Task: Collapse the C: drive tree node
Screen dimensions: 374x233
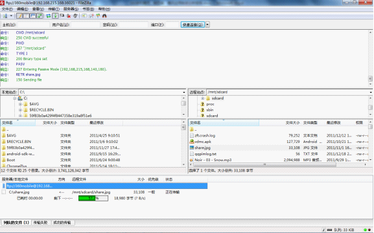Action: coord(15,98)
